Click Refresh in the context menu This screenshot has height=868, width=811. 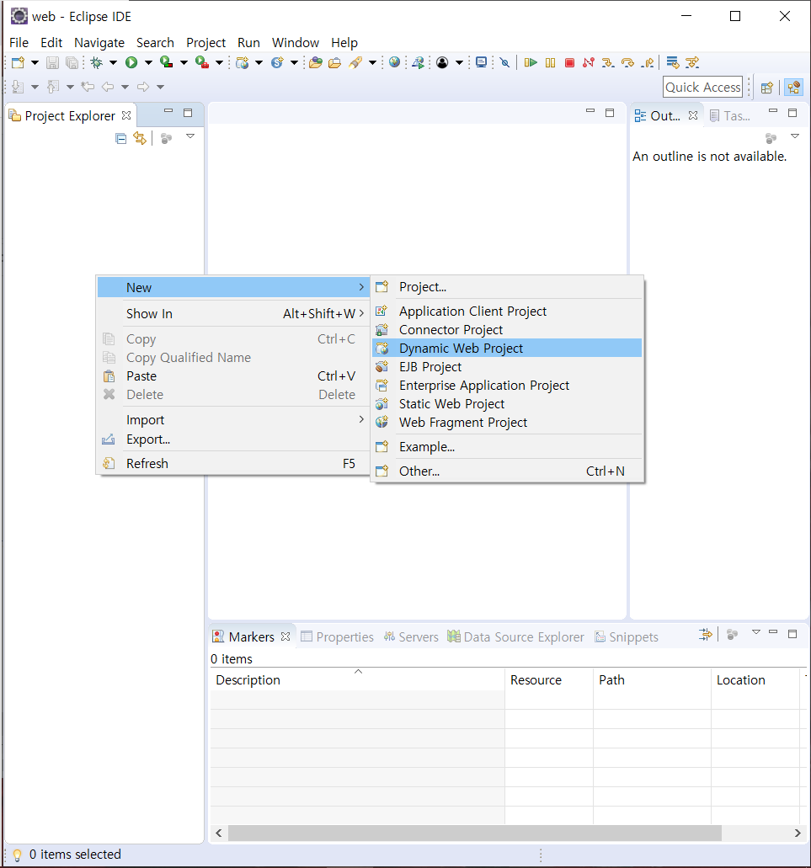point(233,463)
